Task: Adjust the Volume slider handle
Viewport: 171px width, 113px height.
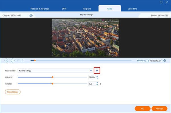Action: (52, 77)
